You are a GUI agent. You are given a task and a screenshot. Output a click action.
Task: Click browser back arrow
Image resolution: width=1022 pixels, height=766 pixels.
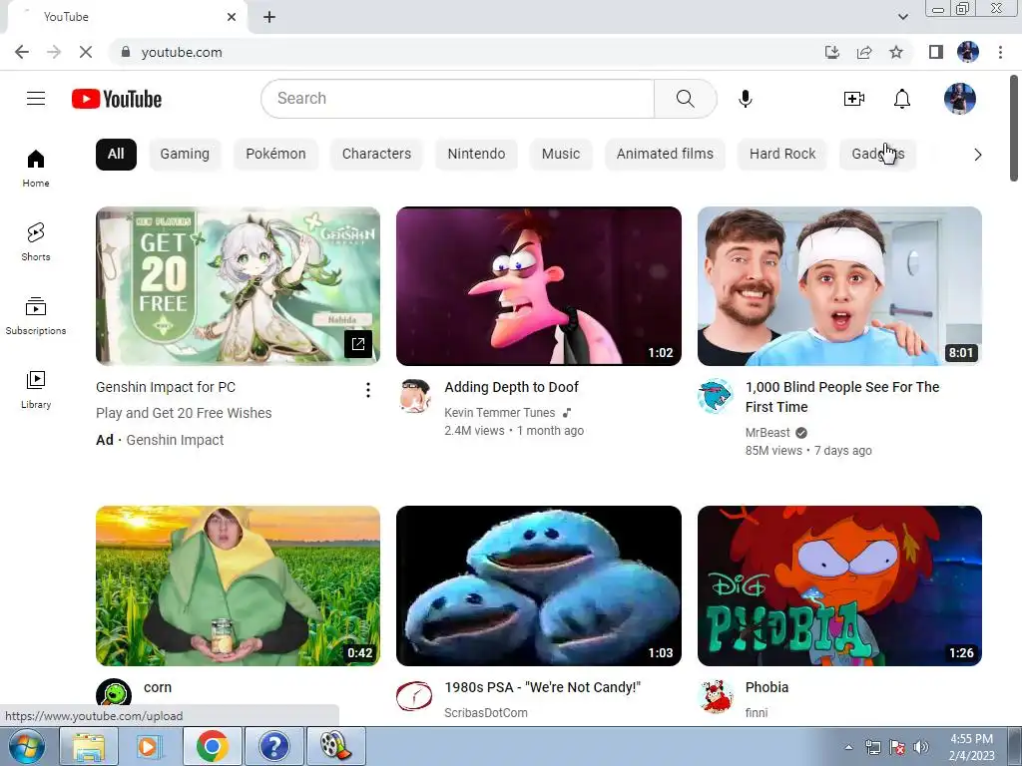pyautogui.click(x=22, y=52)
